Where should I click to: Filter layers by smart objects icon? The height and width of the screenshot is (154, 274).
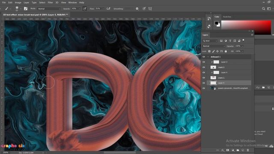tap(239, 41)
